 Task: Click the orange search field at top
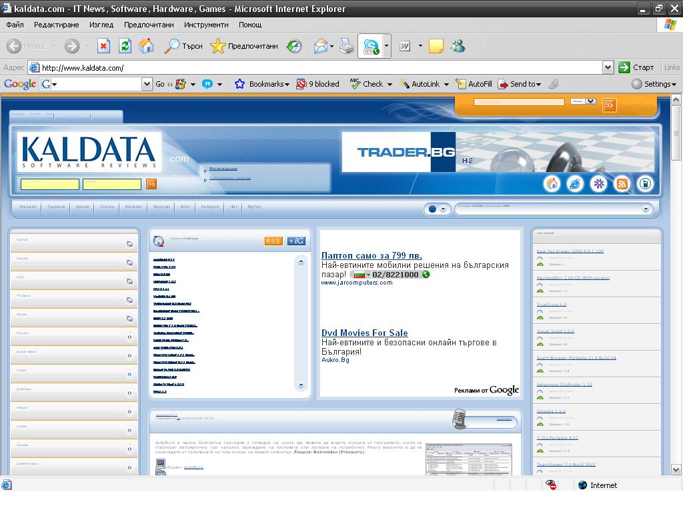tap(519, 102)
